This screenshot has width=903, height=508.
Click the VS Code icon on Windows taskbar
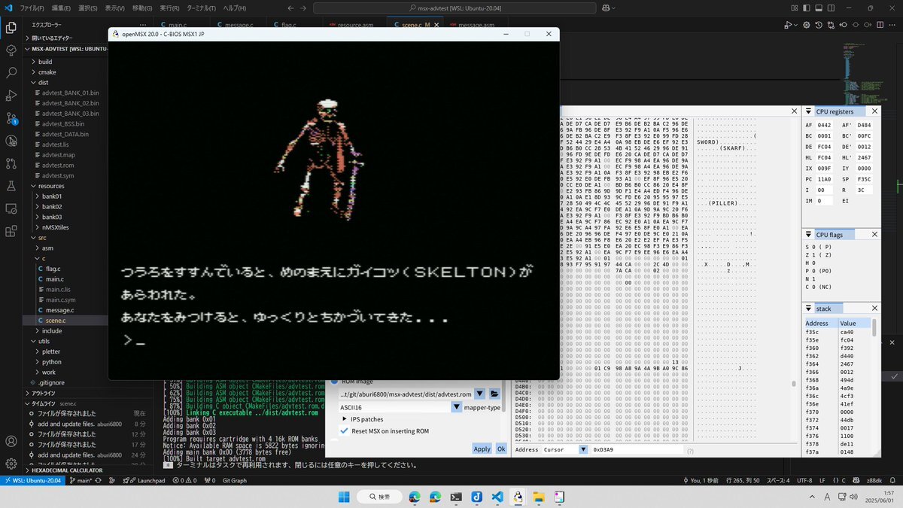497,497
